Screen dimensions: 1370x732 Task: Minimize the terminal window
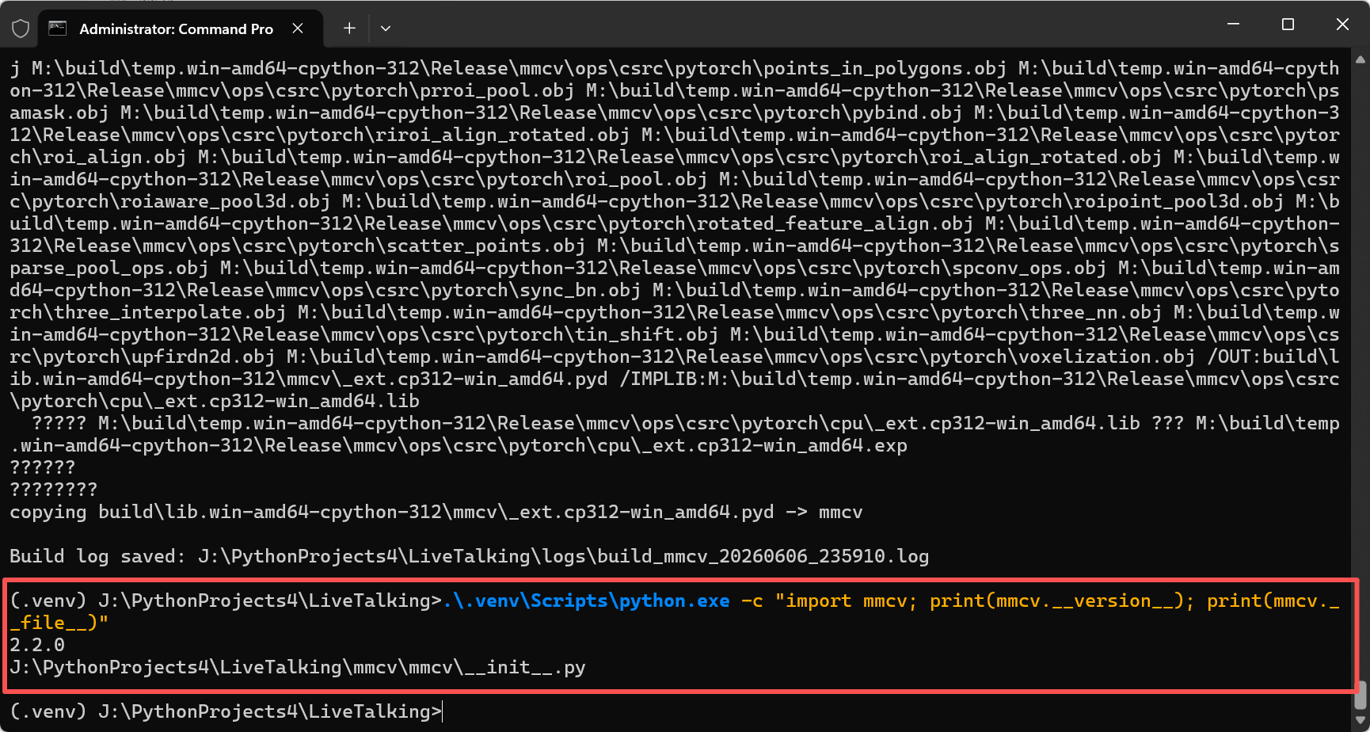pos(1233,25)
